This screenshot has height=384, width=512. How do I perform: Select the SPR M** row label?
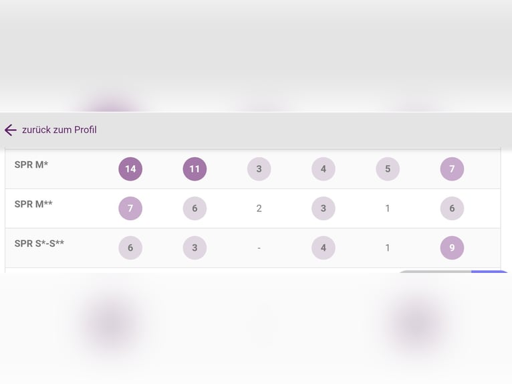tap(33, 204)
